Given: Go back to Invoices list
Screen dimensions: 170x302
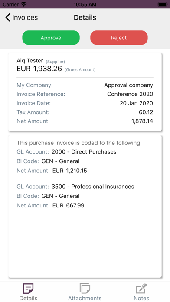Looking at the screenshot, I should [22, 17].
